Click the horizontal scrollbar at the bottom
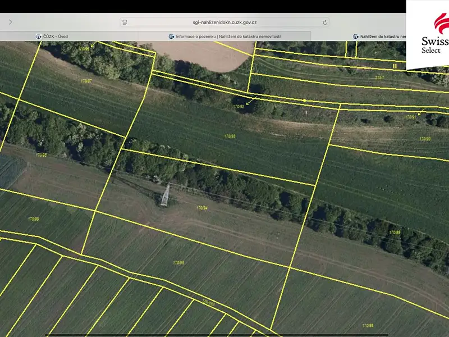 [217, 335]
